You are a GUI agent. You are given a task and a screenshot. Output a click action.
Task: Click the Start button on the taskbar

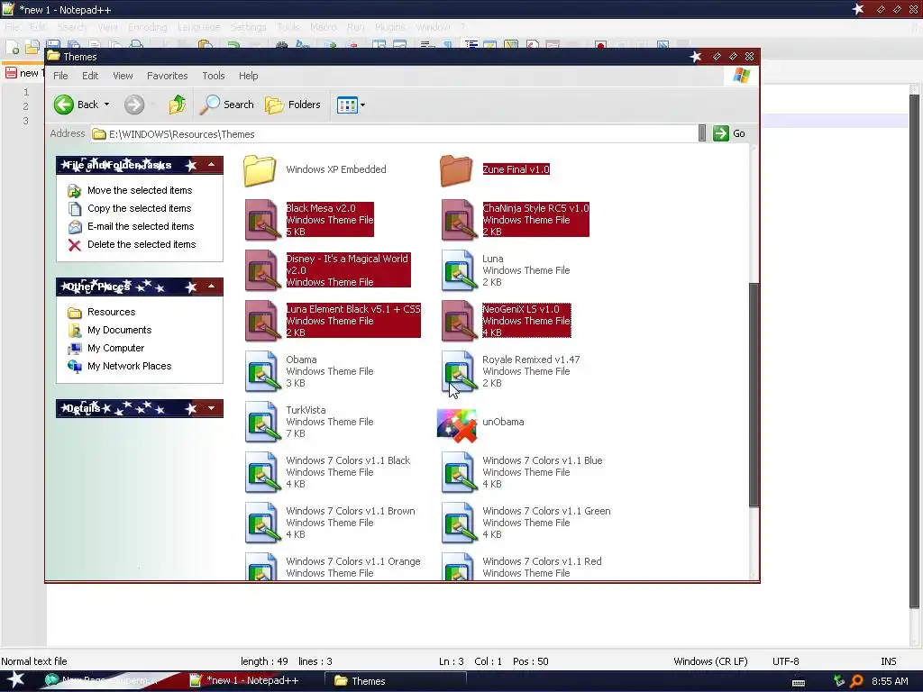tap(15, 680)
